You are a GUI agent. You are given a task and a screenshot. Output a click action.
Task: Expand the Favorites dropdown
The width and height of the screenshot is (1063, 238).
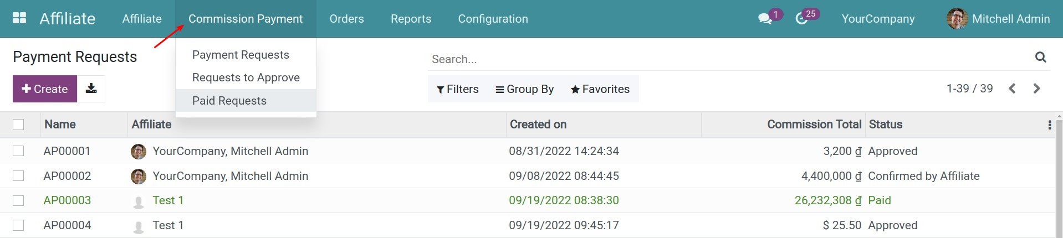click(x=600, y=89)
